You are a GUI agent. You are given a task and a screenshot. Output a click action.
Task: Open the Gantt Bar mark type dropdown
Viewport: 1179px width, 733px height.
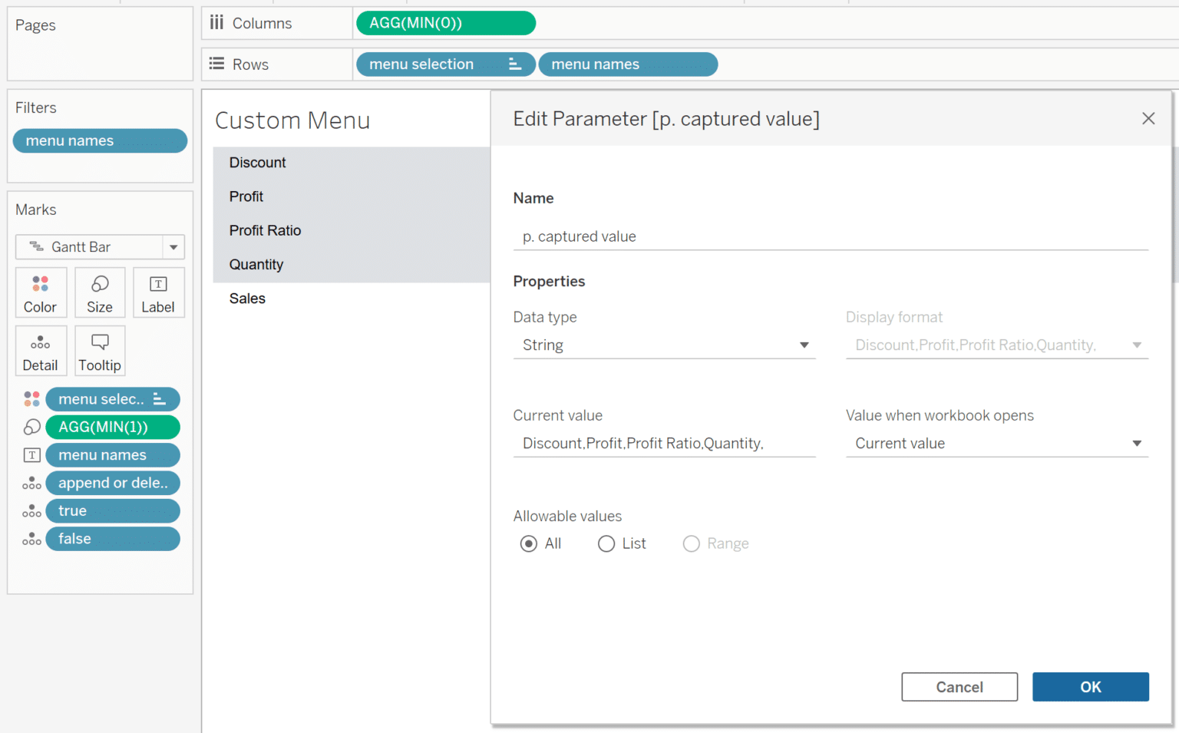coord(174,246)
